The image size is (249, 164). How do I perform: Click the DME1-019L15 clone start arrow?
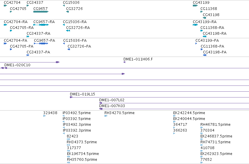[71, 97]
